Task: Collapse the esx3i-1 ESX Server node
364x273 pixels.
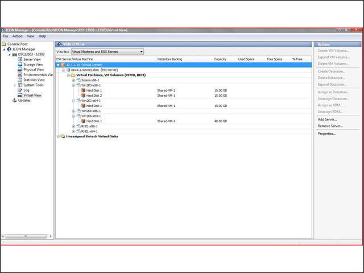Action: click(x=63, y=70)
